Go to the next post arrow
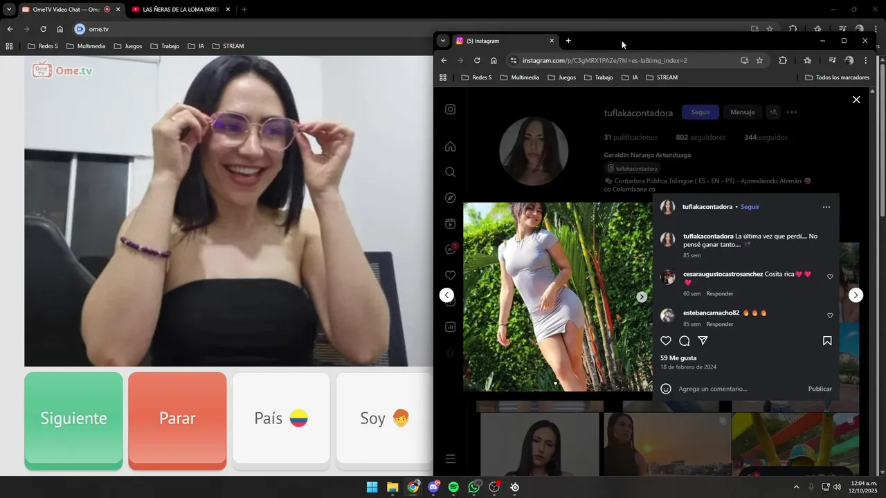886x498 pixels. [856, 295]
